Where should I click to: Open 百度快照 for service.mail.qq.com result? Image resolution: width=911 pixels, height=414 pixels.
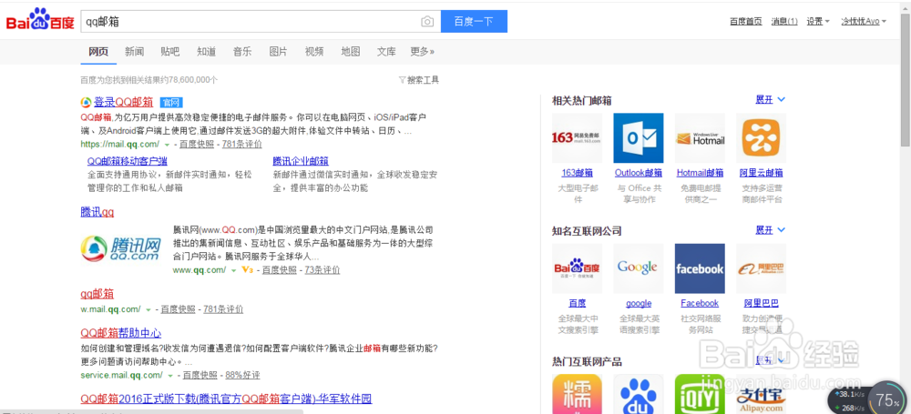click(200, 375)
